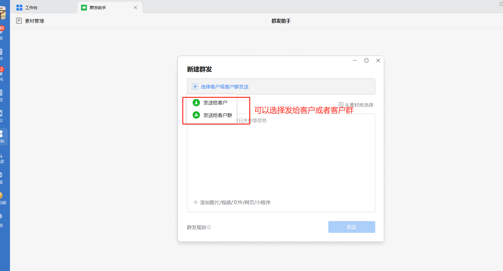Switch to the 工作台 tab
Image resolution: width=503 pixels, height=271 pixels.
coord(31,8)
